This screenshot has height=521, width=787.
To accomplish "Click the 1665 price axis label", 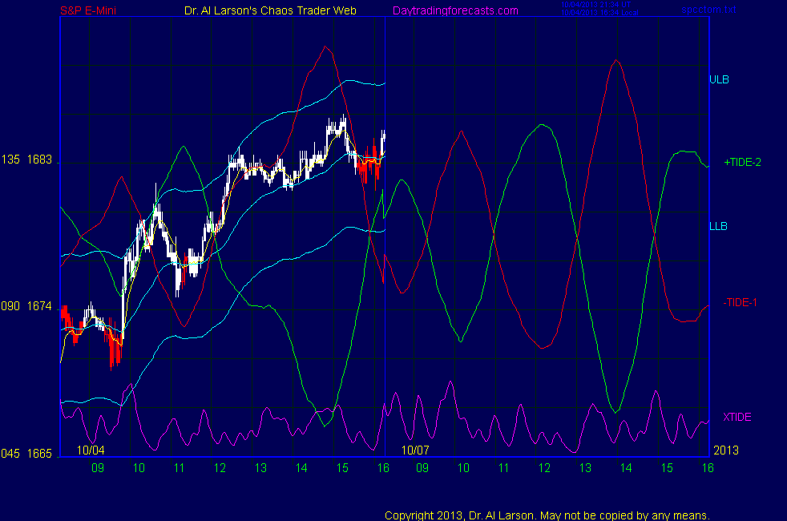I will (x=39, y=454).
